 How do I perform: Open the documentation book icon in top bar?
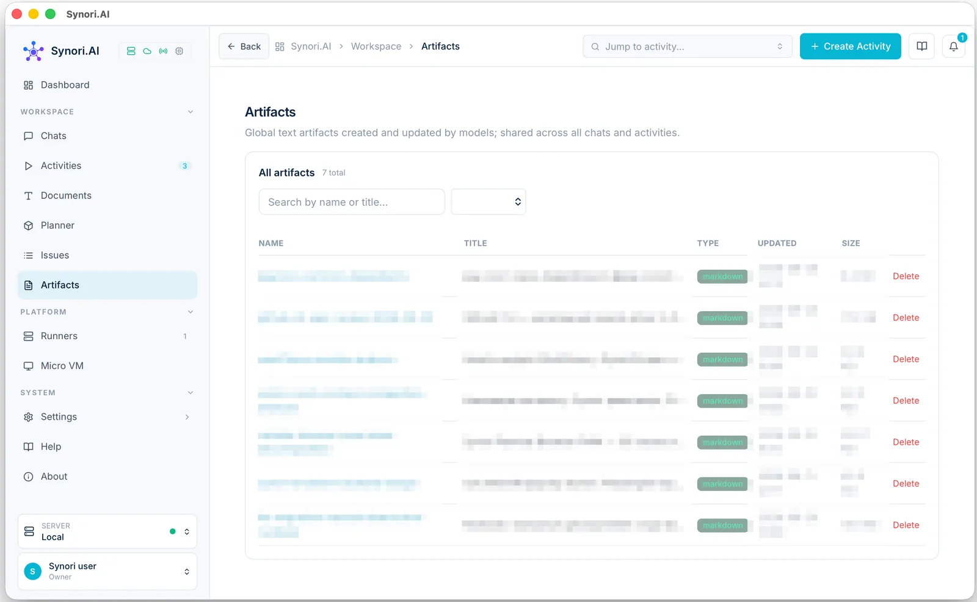tap(922, 46)
